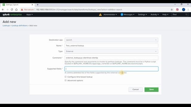Click into the Command input field
The image size is (191, 107).
[x=111, y=58]
